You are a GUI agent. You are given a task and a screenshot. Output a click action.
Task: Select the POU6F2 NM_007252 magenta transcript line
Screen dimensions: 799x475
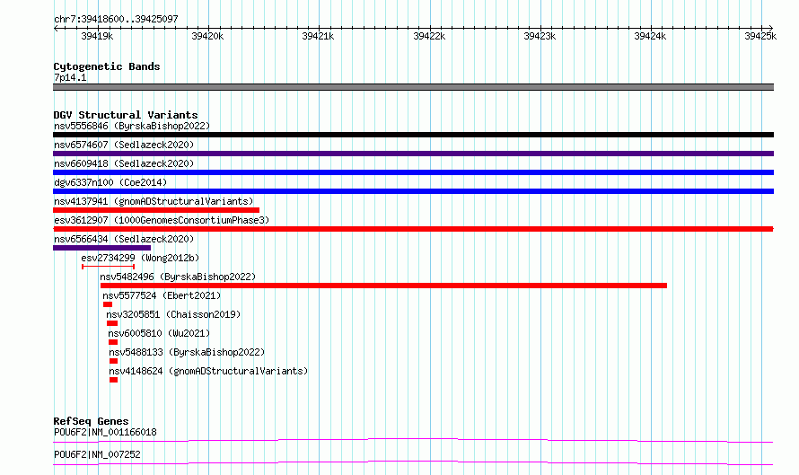coord(413,462)
